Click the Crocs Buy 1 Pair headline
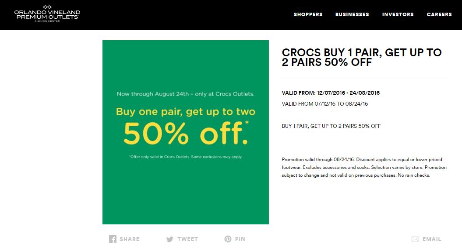Image resolution: width=462 pixels, height=251 pixels. click(x=362, y=58)
